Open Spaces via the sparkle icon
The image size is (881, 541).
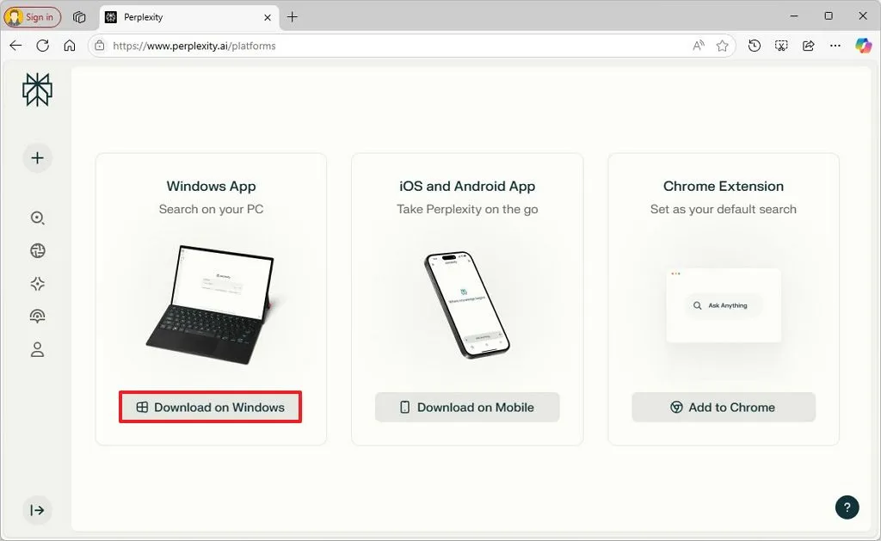pyautogui.click(x=37, y=284)
